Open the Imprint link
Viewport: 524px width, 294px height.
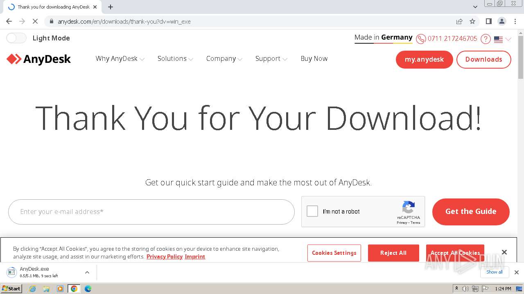(195, 256)
